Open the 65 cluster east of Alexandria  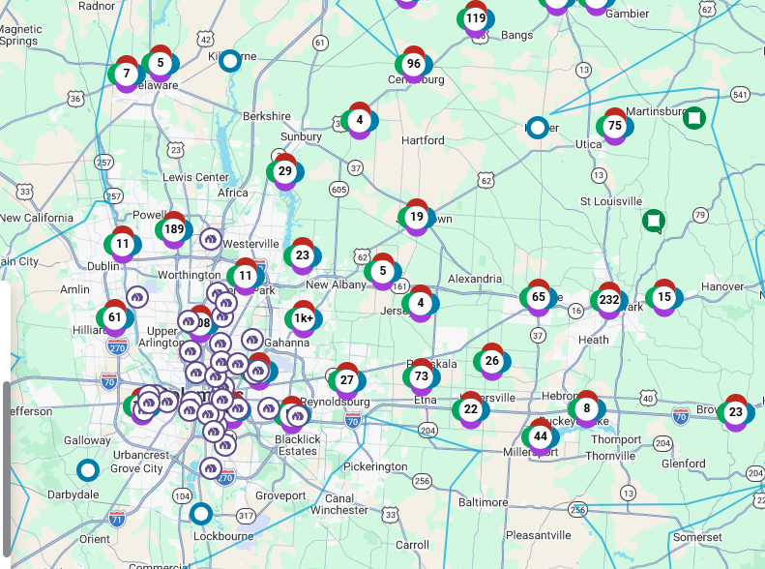pyautogui.click(x=539, y=297)
